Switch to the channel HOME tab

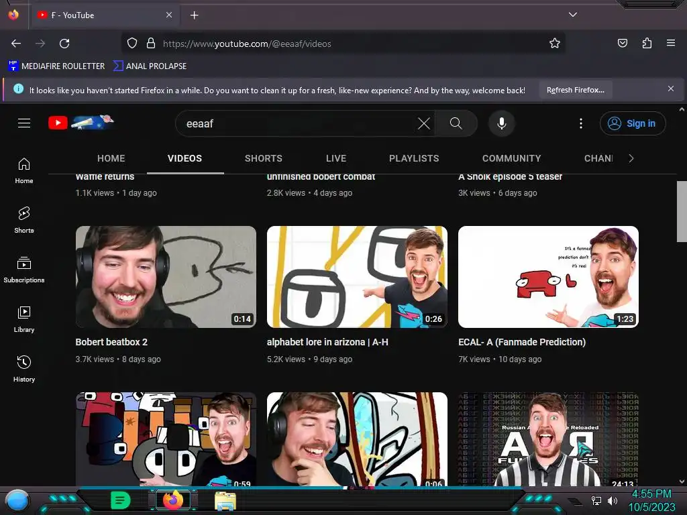[111, 158]
